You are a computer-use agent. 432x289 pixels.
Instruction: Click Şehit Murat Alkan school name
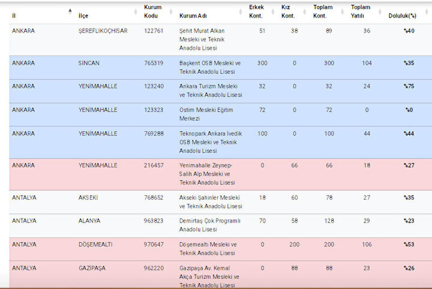pos(202,40)
